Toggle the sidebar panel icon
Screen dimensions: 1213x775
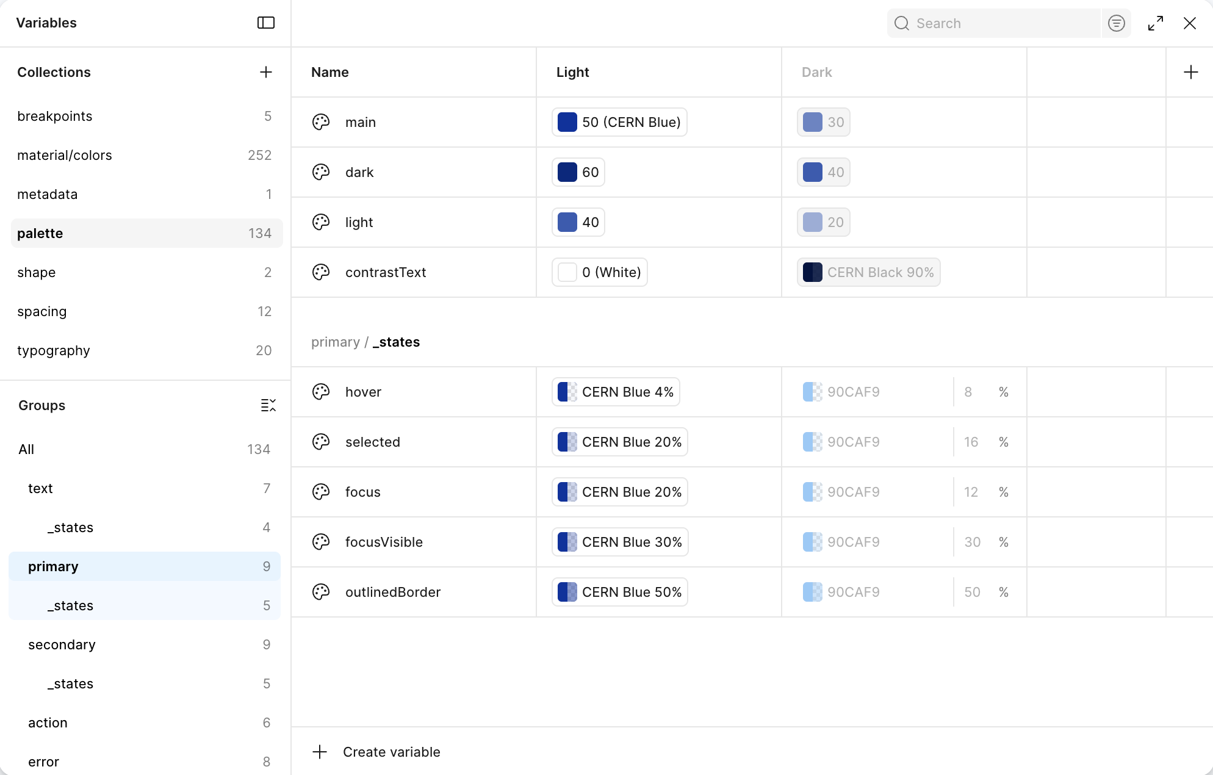click(266, 23)
